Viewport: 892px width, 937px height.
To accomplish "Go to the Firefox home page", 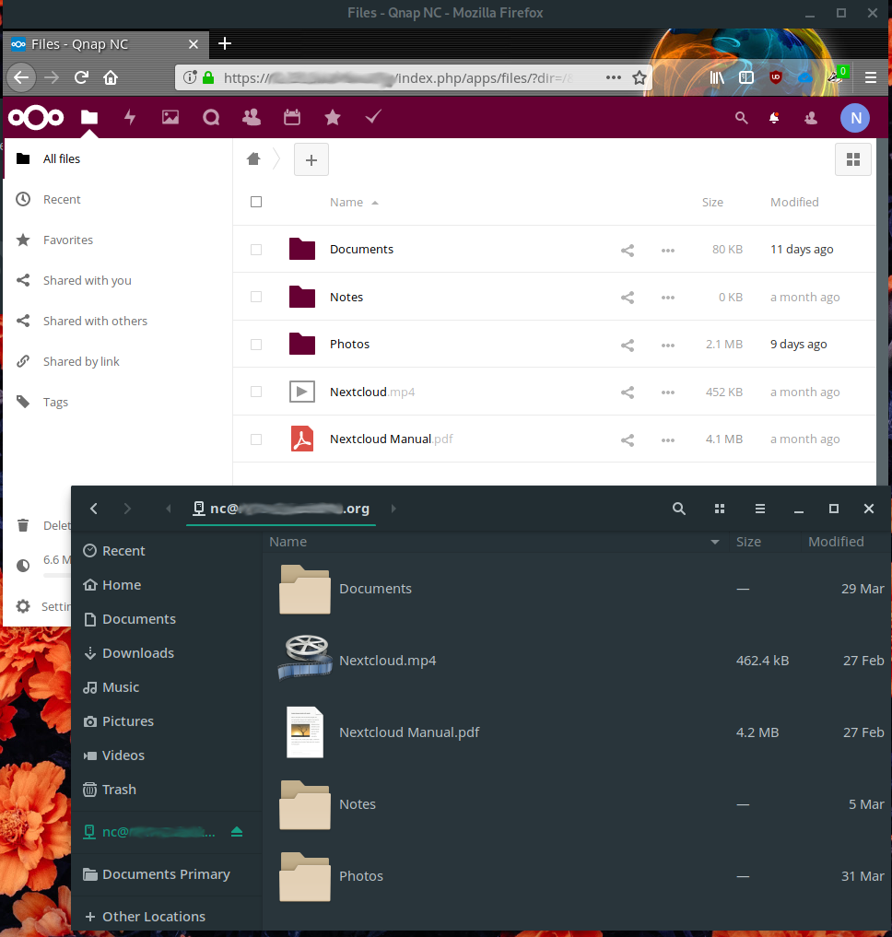I will click(x=111, y=77).
